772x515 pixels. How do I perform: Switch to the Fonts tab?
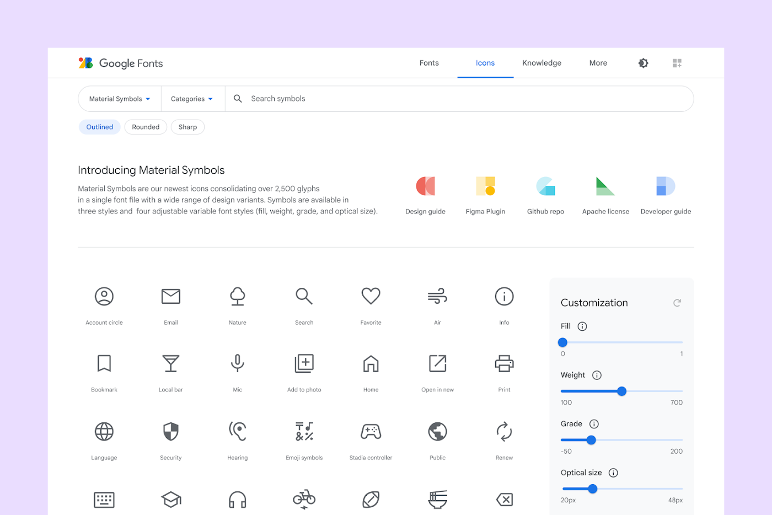tap(429, 62)
